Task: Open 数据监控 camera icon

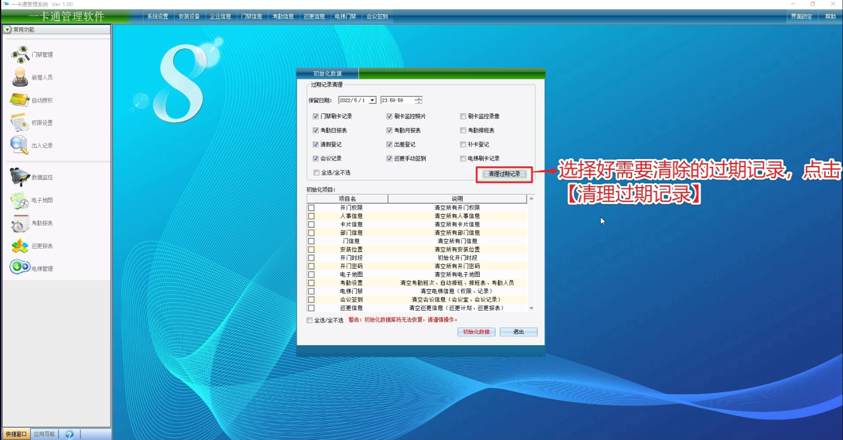Action: pyautogui.click(x=20, y=177)
